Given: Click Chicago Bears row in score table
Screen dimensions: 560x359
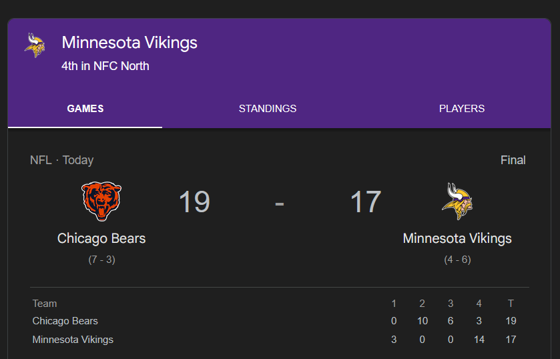Looking at the screenshot, I should [65, 321].
